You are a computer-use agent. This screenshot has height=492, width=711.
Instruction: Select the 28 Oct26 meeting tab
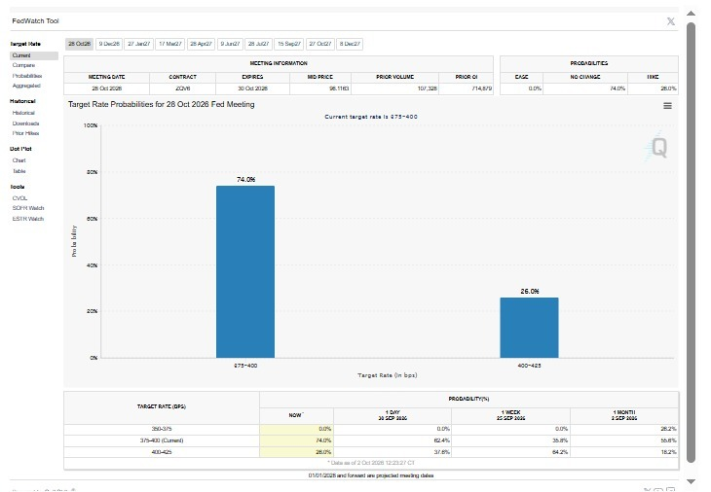[x=79, y=44]
